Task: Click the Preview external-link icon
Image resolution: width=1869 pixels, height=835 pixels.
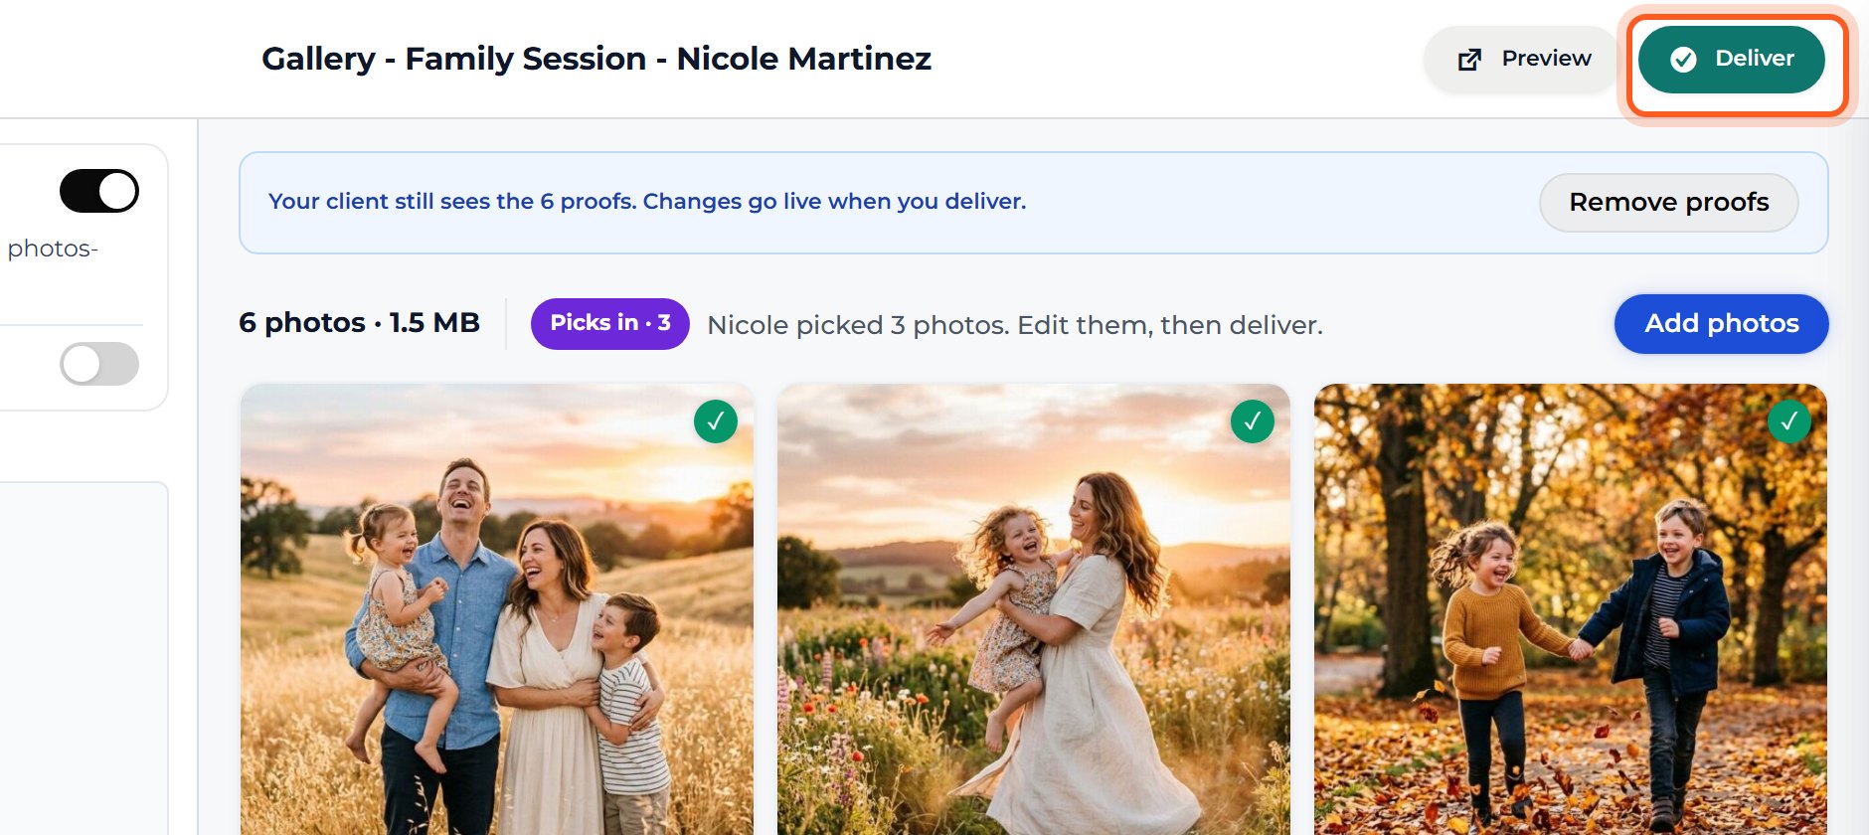Action: point(1469,60)
